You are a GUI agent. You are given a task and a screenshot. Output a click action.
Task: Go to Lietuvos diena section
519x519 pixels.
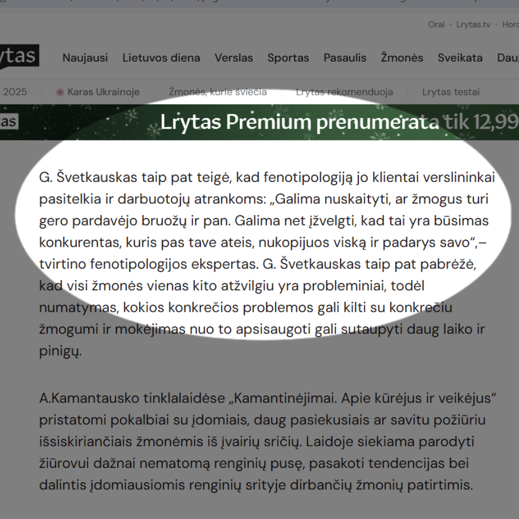click(x=161, y=58)
